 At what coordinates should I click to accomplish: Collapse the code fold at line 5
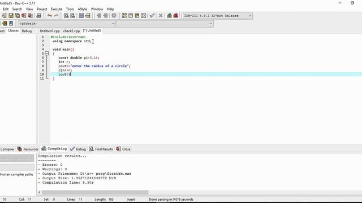(47, 54)
